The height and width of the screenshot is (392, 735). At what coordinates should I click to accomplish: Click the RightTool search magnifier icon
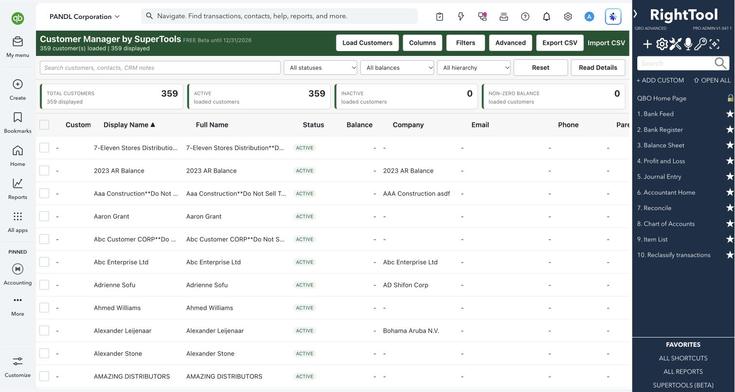pyautogui.click(x=721, y=63)
